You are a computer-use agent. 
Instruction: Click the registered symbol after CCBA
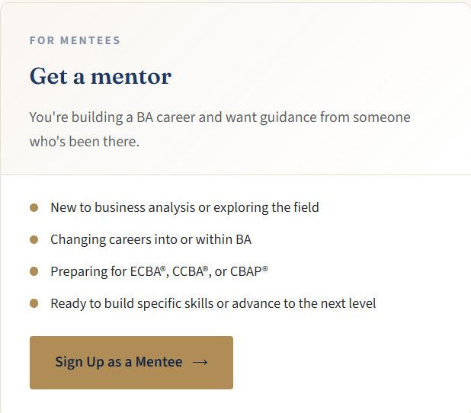(206, 268)
